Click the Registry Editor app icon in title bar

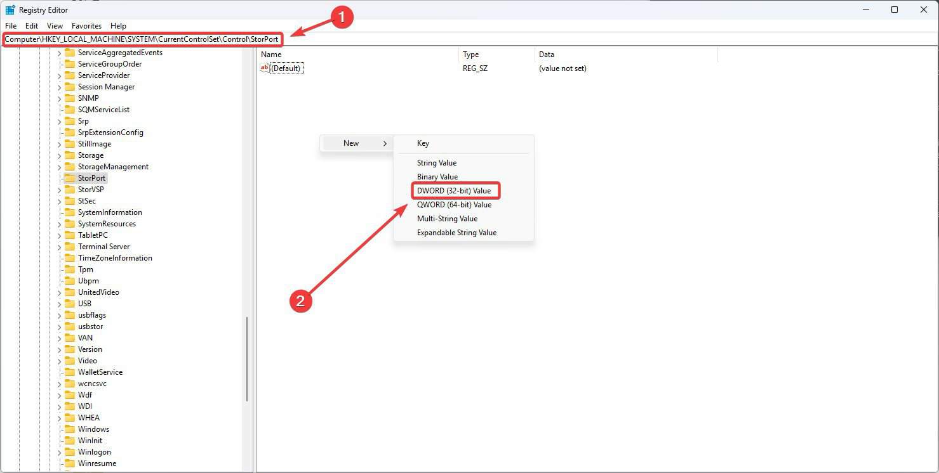pos(10,10)
